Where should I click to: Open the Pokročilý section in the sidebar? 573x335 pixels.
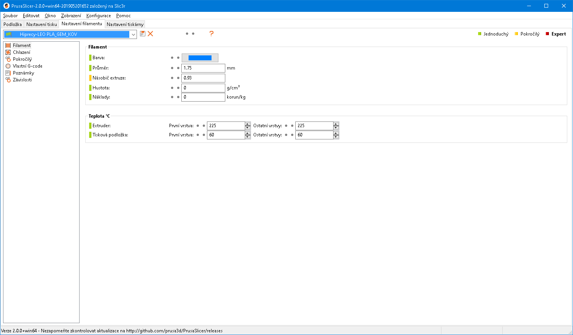click(22, 59)
